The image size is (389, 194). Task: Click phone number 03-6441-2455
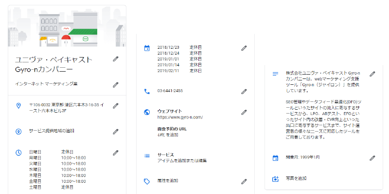coord(170,91)
